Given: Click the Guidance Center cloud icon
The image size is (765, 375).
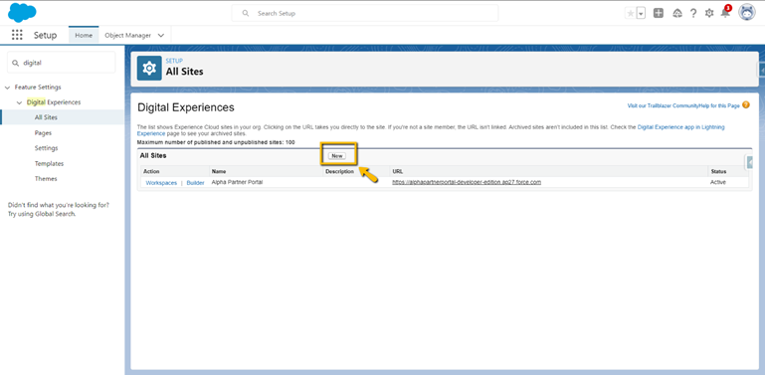Looking at the screenshot, I should click(677, 14).
